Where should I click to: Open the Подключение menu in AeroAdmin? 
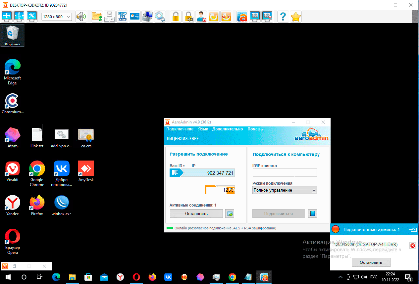click(x=180, y=129)
